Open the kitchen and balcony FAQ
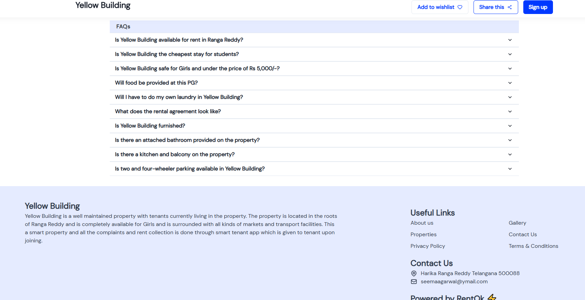 (510, 154)
